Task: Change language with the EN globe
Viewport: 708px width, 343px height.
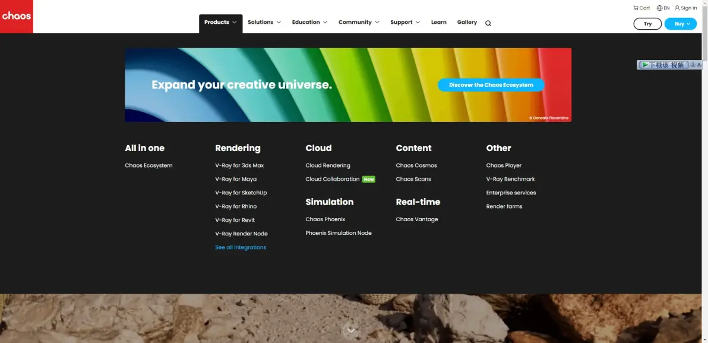Action: point(663,8)
